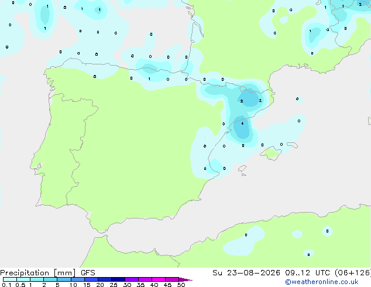Select the legend swatch between 10 and 15
The height and width of the screenshot is (287, 371).
[x=77, y=279]
